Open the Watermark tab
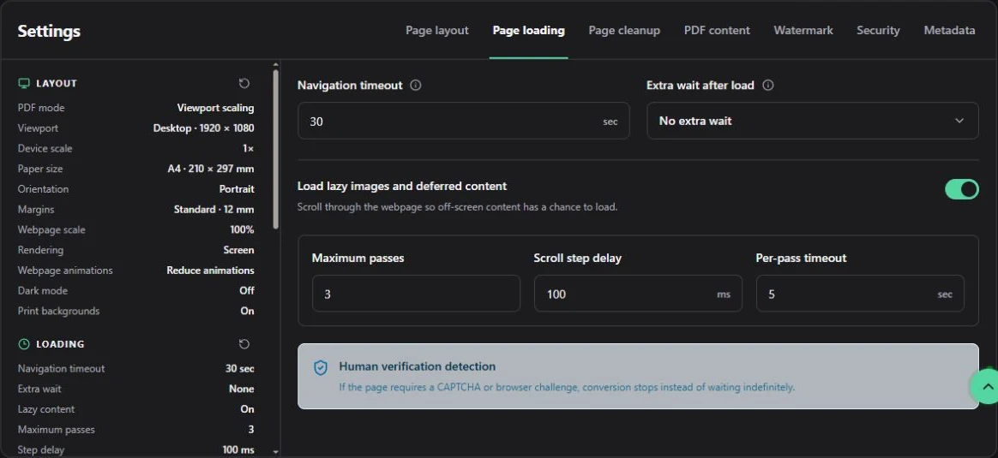The height and width of the screenshot is (458, 998). tap(803, 31)
